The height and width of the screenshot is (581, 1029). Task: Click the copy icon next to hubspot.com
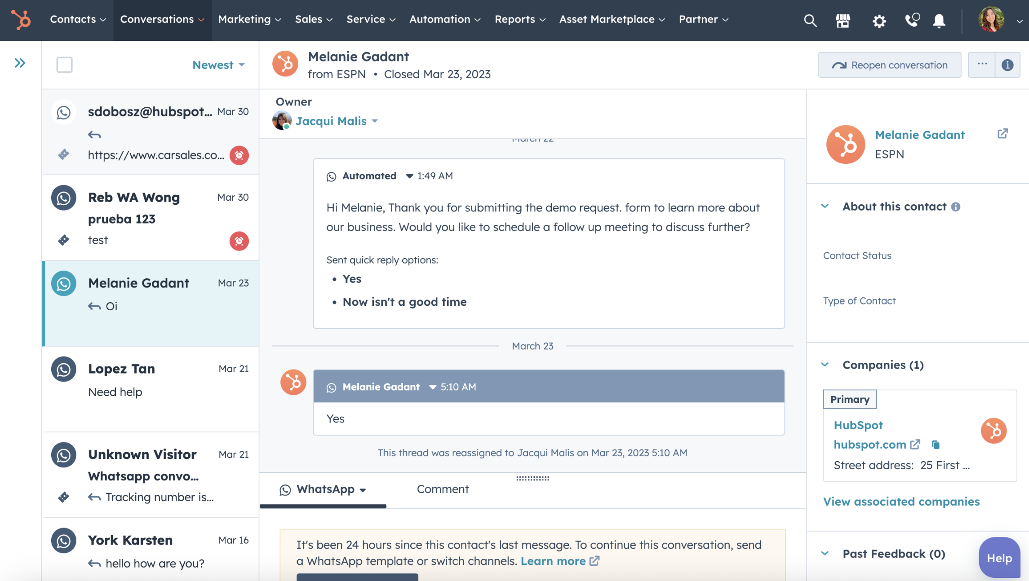pyautogui.click(x=936, y=445)
